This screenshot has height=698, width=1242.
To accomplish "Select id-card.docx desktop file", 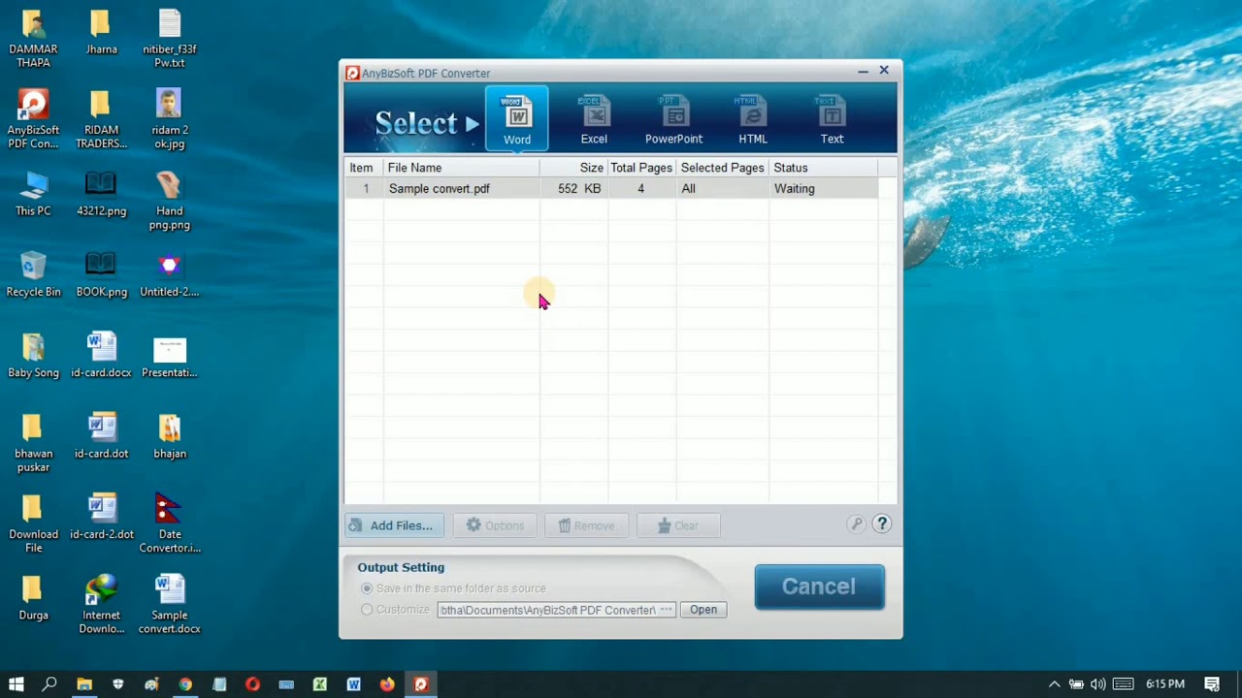I will coord(101,356).
